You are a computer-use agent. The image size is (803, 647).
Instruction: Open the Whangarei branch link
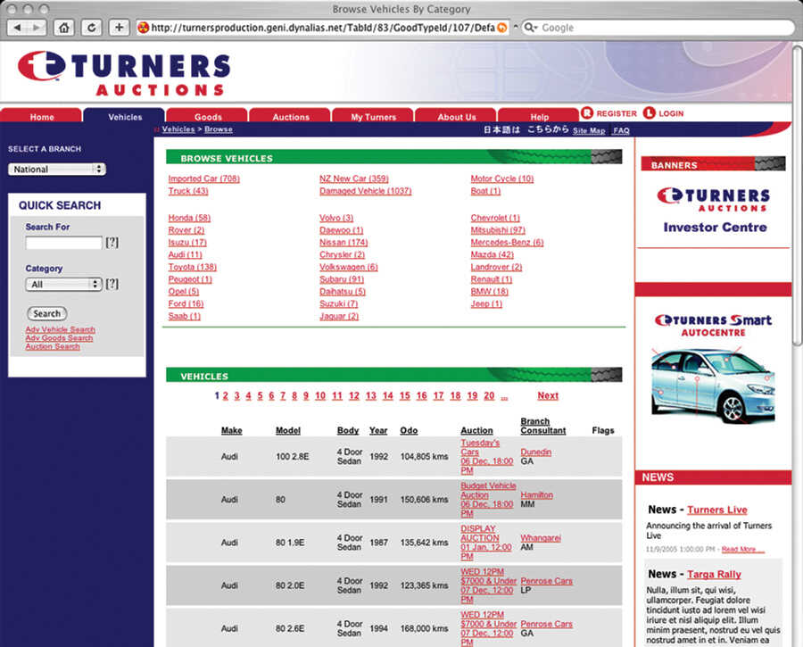coord(541,538)
